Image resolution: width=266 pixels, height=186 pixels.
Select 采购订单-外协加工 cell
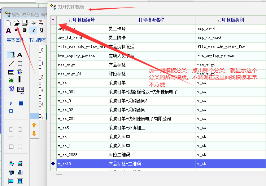pos(151,128)
